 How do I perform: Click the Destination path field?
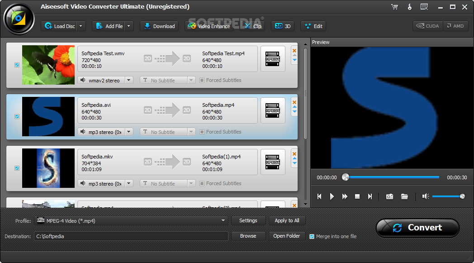tap(131, 236)
